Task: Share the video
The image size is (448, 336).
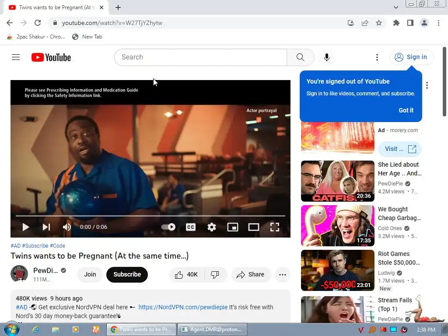Action: (x=251, y=275)
